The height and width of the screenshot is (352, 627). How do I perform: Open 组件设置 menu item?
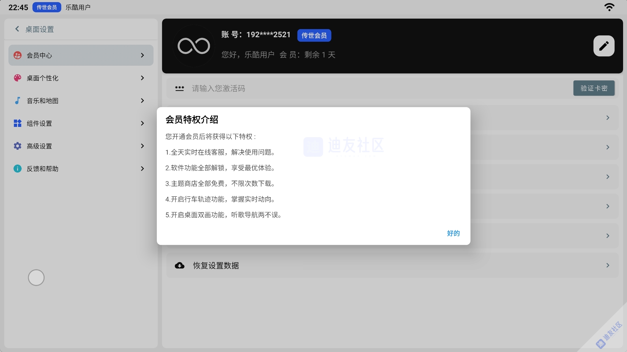click(x=81, y=123)
